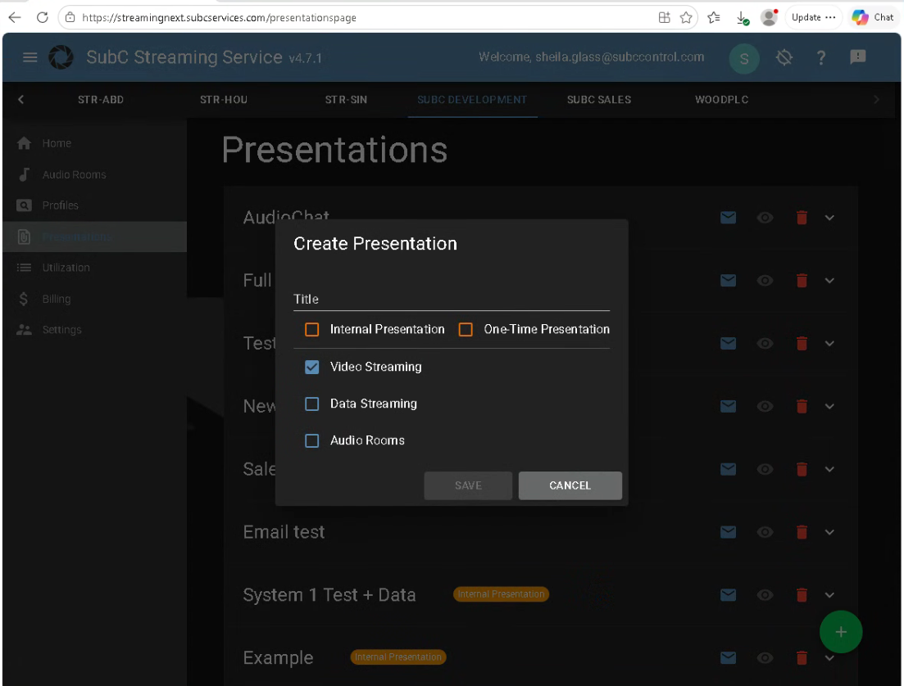Open the user avatar S menu

[743, 58]
